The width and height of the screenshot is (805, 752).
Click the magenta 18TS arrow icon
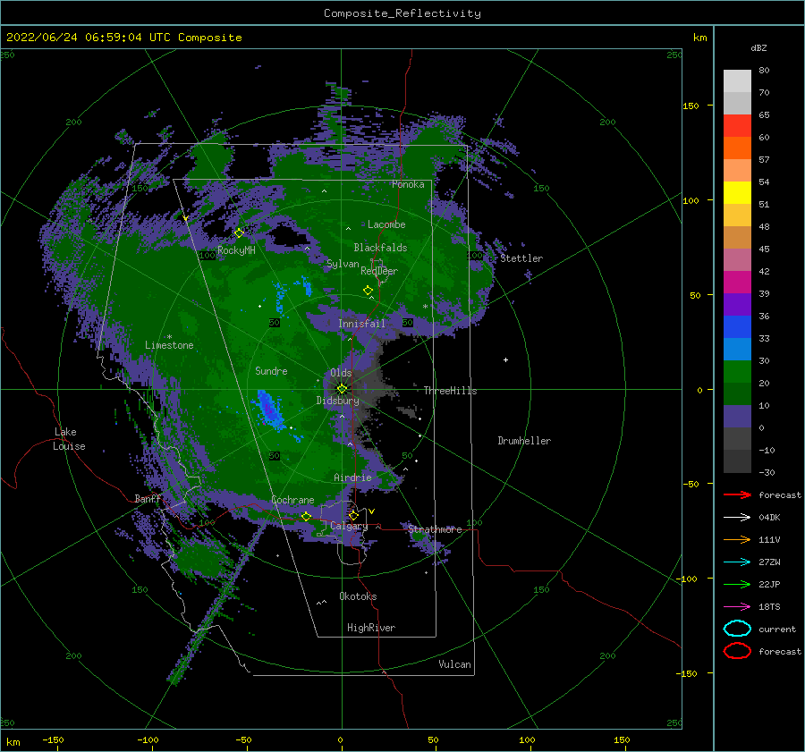click(x=737, y=607)
